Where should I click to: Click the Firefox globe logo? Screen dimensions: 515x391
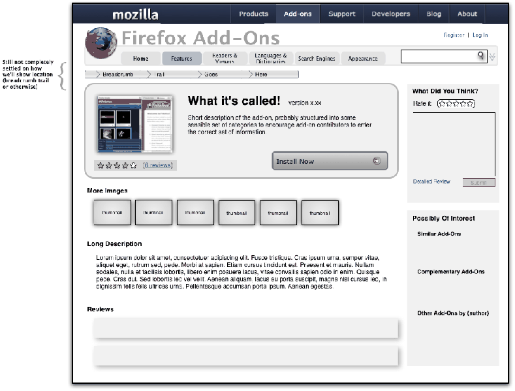[x=101, y=43]
